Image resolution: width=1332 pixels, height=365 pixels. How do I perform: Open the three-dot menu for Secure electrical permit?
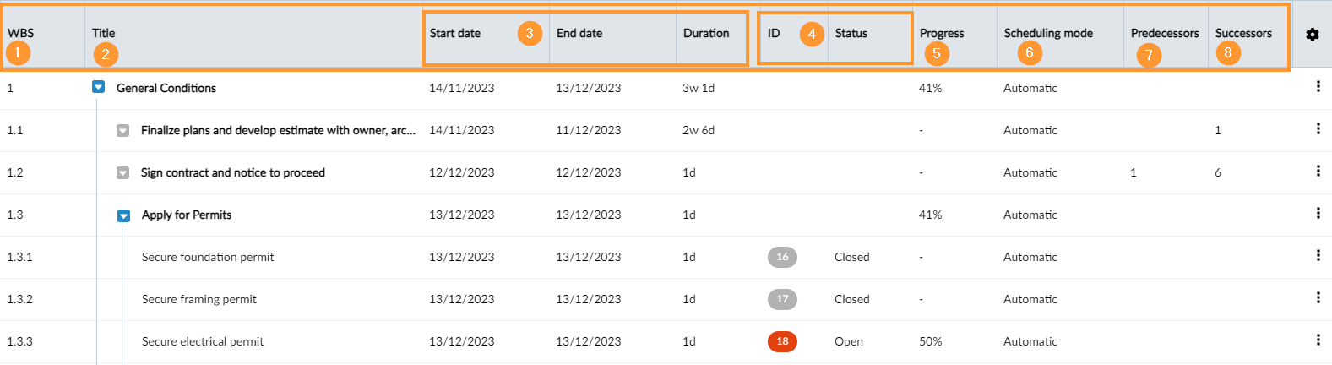[x=1318, y=340]
